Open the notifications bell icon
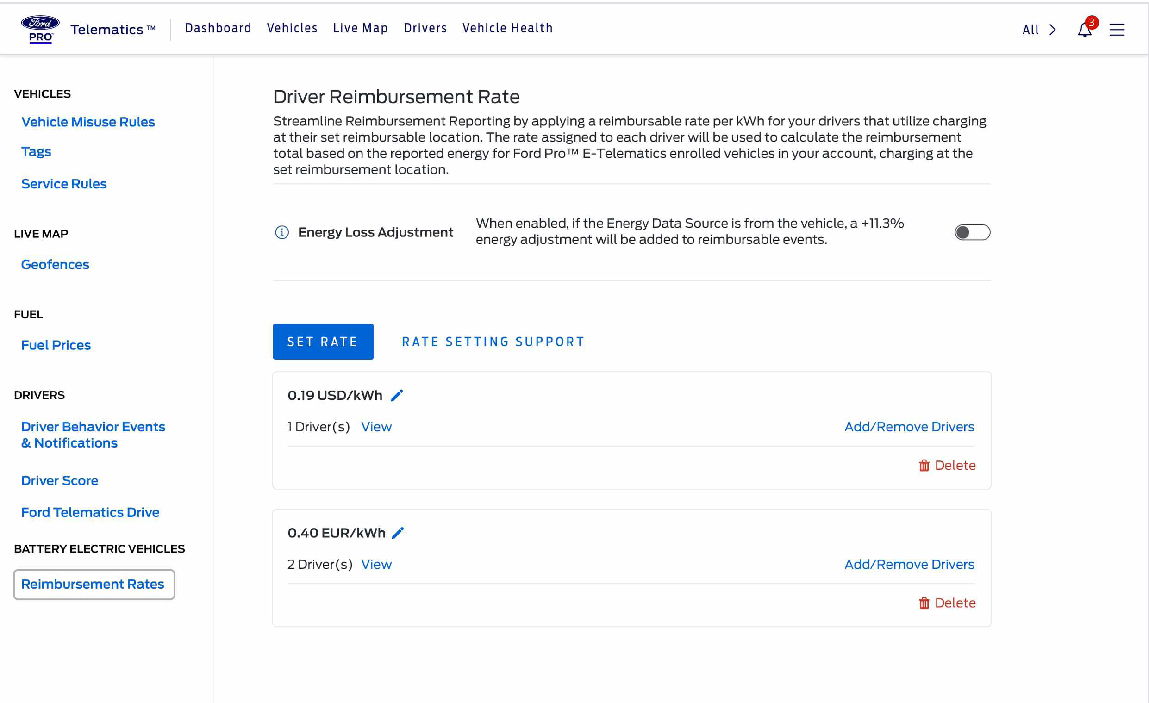 coord(1084,30)
